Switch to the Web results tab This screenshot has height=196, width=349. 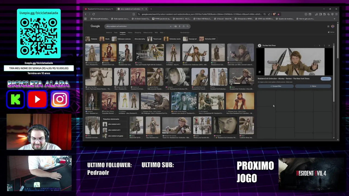(x=156, y=32)
